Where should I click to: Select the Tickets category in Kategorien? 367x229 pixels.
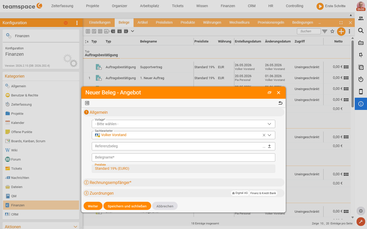[x=41, y=168]
